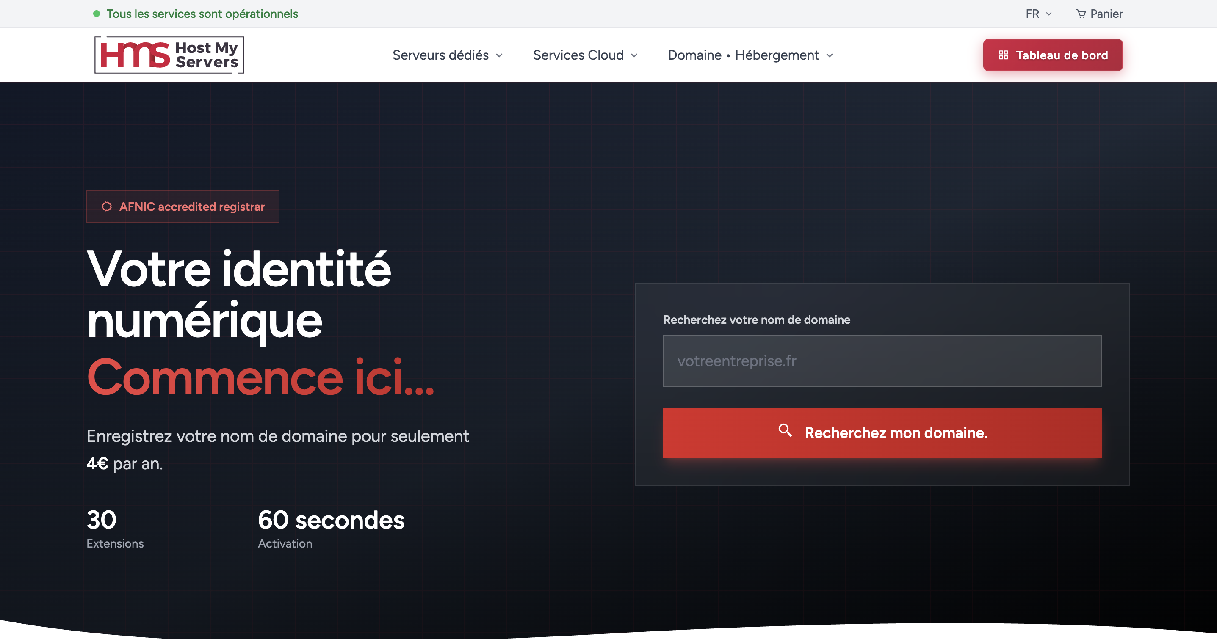Click the AFNIC accredited registrar badge
The image size is (1217, 639).
coord(183,207)
